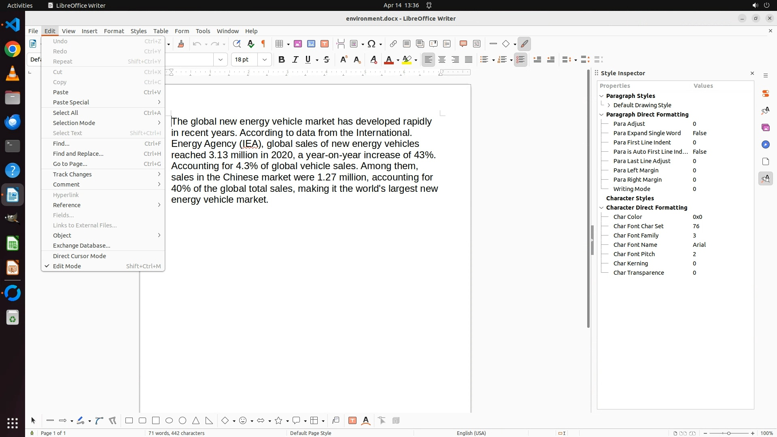Collapse Paragraph Direct Formatting section
The height and width of the screenshot is (437, 777).
tap(601, 115)
